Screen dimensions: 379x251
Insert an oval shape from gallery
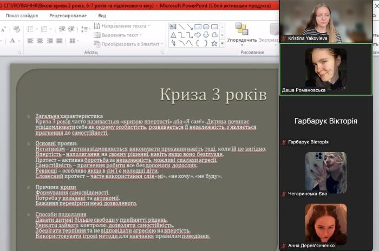pyautogui.click(x=206, y=27)
